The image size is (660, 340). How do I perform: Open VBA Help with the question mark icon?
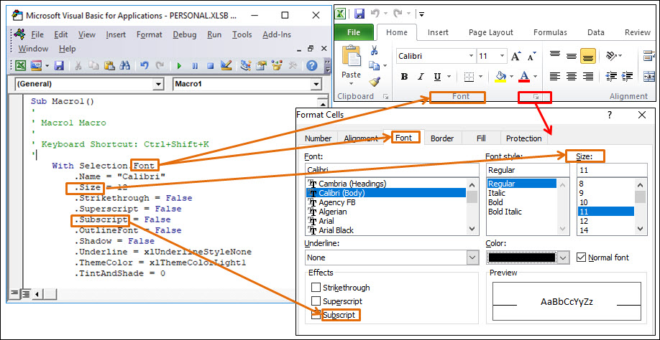click(x=311, y=66)
